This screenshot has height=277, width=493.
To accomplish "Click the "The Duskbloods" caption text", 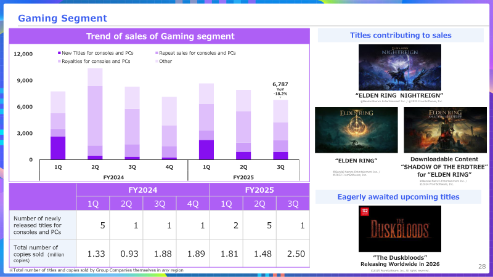I will pos(399,257).
